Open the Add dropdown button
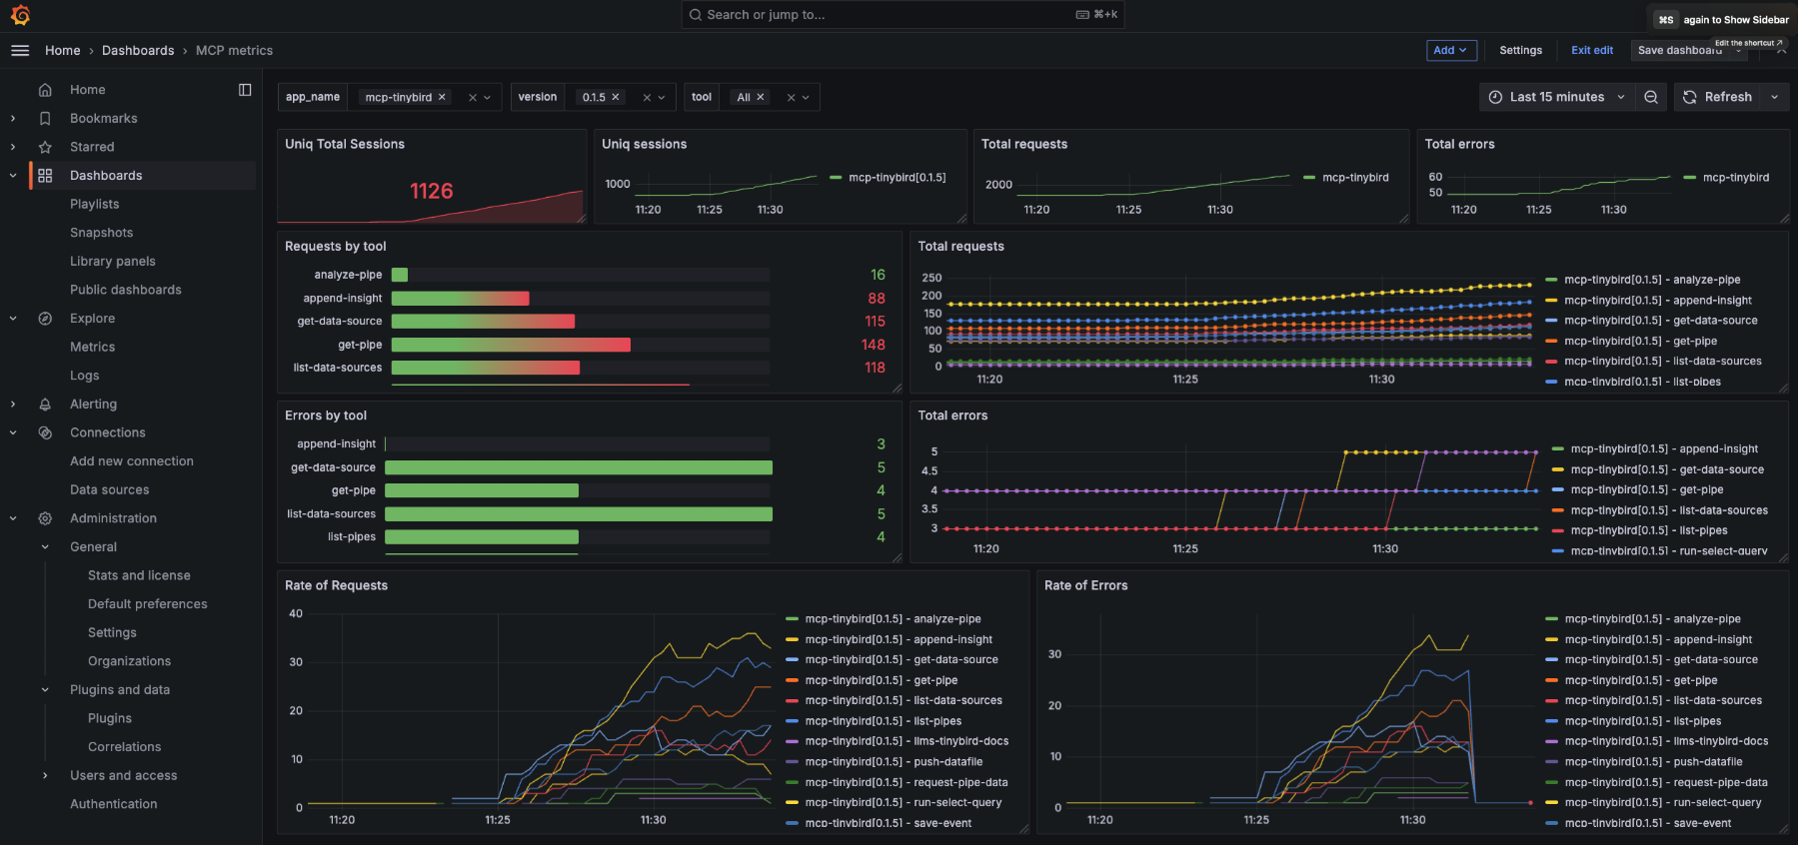This screenshot has height=845, width=1798. pos(1451,50)
